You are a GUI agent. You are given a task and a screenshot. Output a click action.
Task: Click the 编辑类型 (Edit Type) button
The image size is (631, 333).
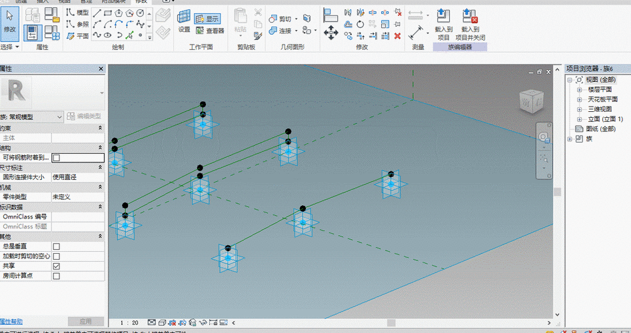pyautogui.click(x=85, y=117)
